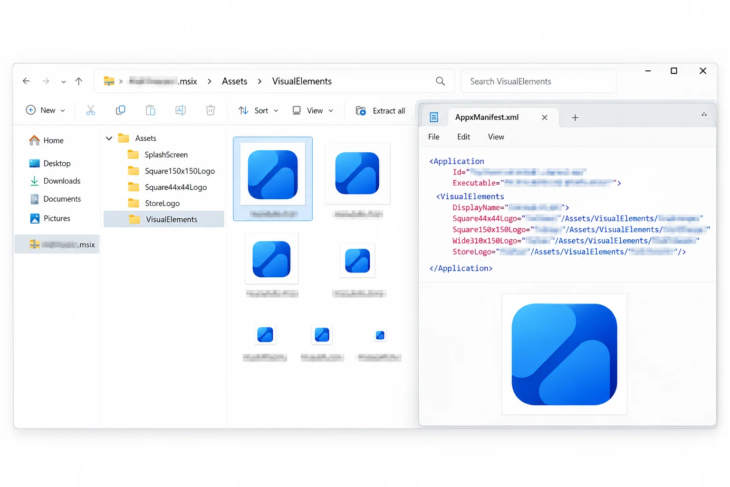
Task: Open Notepad Edit menu
Action: pyautogui.click(x=463, y=137)
